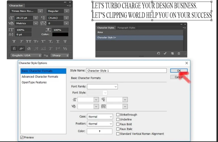Screen dimensions: 218x142
Task: Enable Standard Vertical Roman Alignment checkbox
Action: [118, 134]
